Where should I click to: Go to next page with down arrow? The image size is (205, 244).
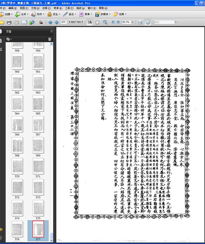pos(57,22)
